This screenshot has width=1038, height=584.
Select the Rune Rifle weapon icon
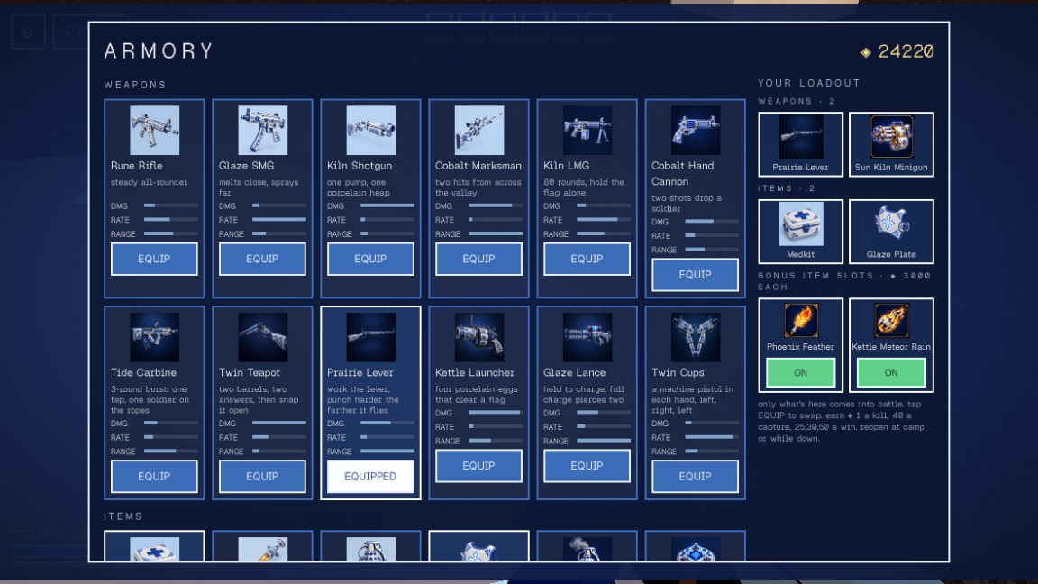[x=154, y=131]
